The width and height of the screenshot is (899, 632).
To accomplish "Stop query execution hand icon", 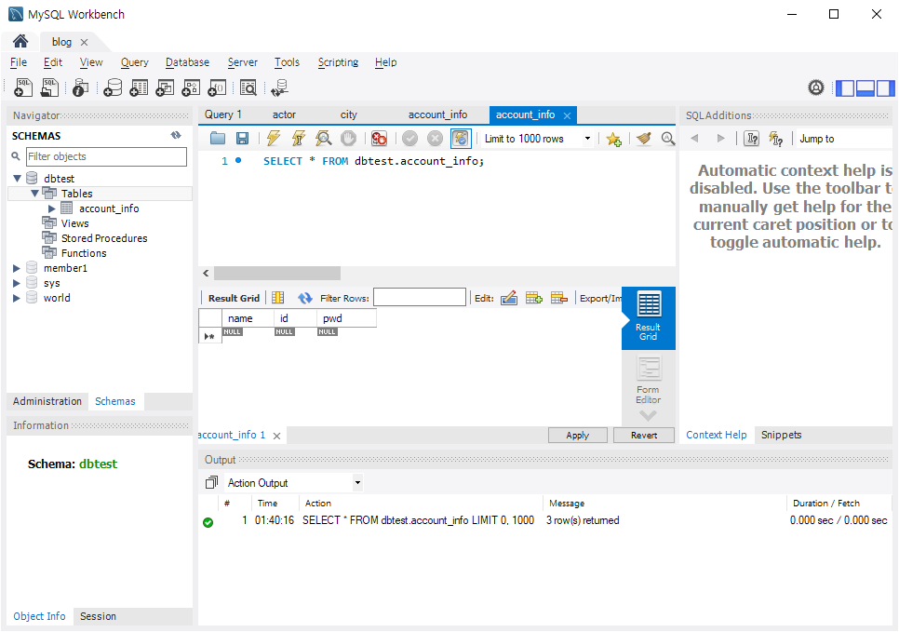I will 349,138.
